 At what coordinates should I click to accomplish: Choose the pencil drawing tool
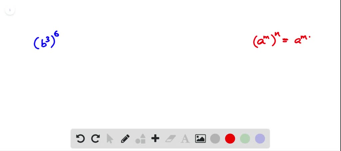pyautogui.click(x=125, y=139)
